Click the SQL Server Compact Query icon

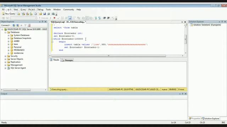coord(35,14)
